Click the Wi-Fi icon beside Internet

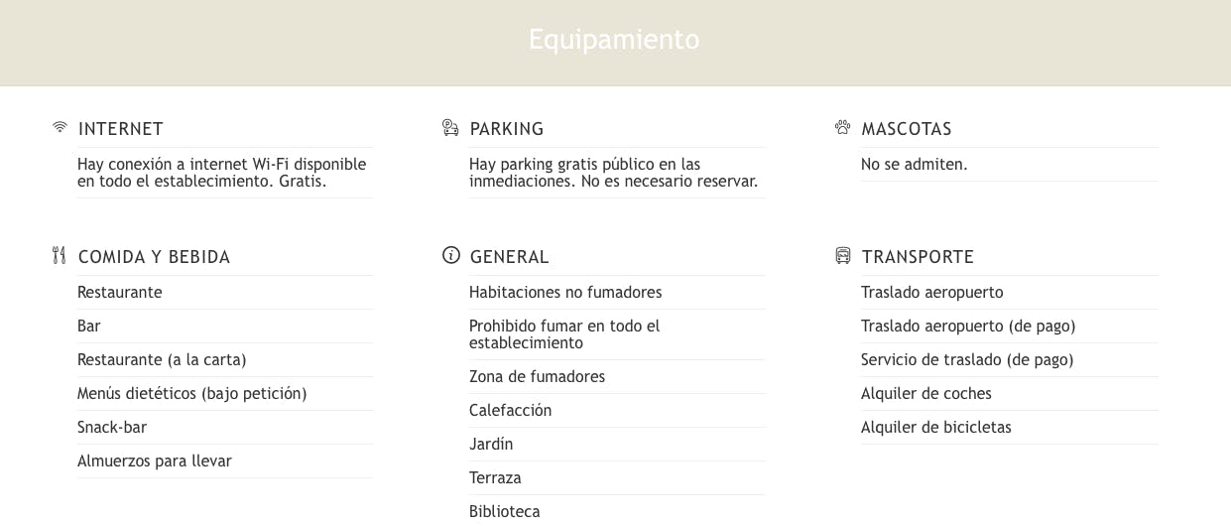tap(60, 128)
